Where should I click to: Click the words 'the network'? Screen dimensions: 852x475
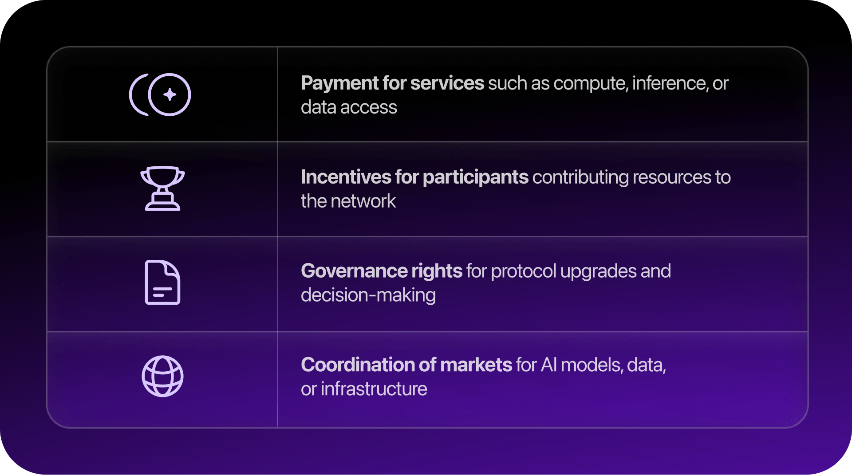pos(348,201)
